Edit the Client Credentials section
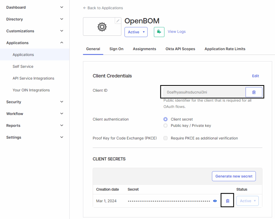This screenshot has width=275, height=219. 256,76
